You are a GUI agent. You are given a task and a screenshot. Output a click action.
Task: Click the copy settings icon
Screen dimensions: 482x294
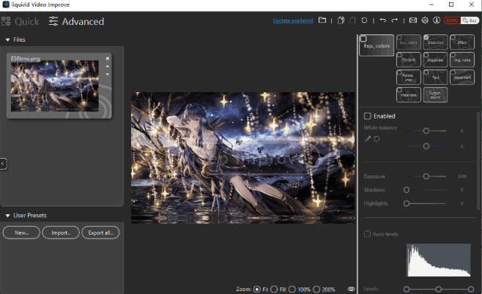pos(341,20)
